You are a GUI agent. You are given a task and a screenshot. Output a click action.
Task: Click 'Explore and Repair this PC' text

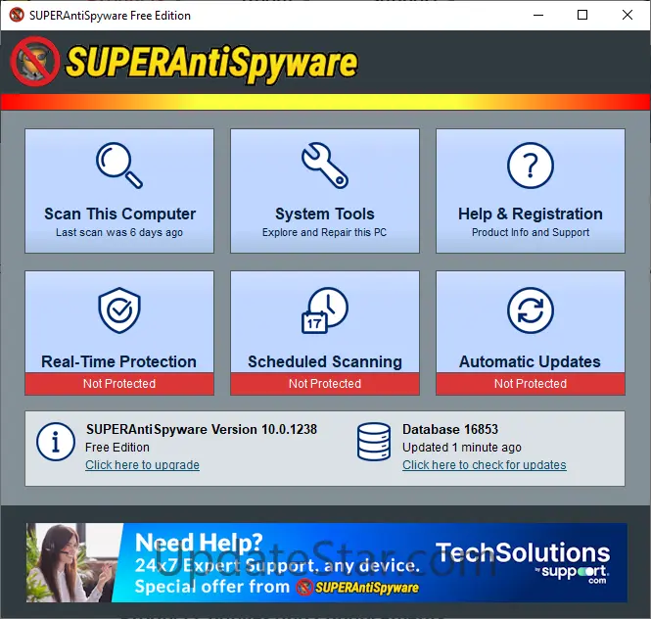pyautogui.click(x=324, y=232)
